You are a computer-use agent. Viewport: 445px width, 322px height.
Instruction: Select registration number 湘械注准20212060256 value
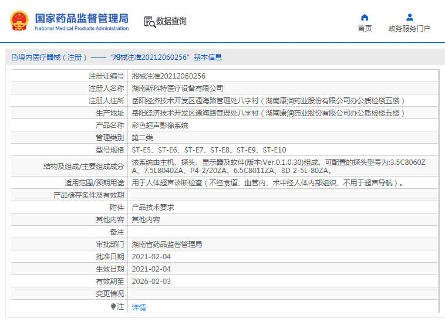(x=168, y=76)
